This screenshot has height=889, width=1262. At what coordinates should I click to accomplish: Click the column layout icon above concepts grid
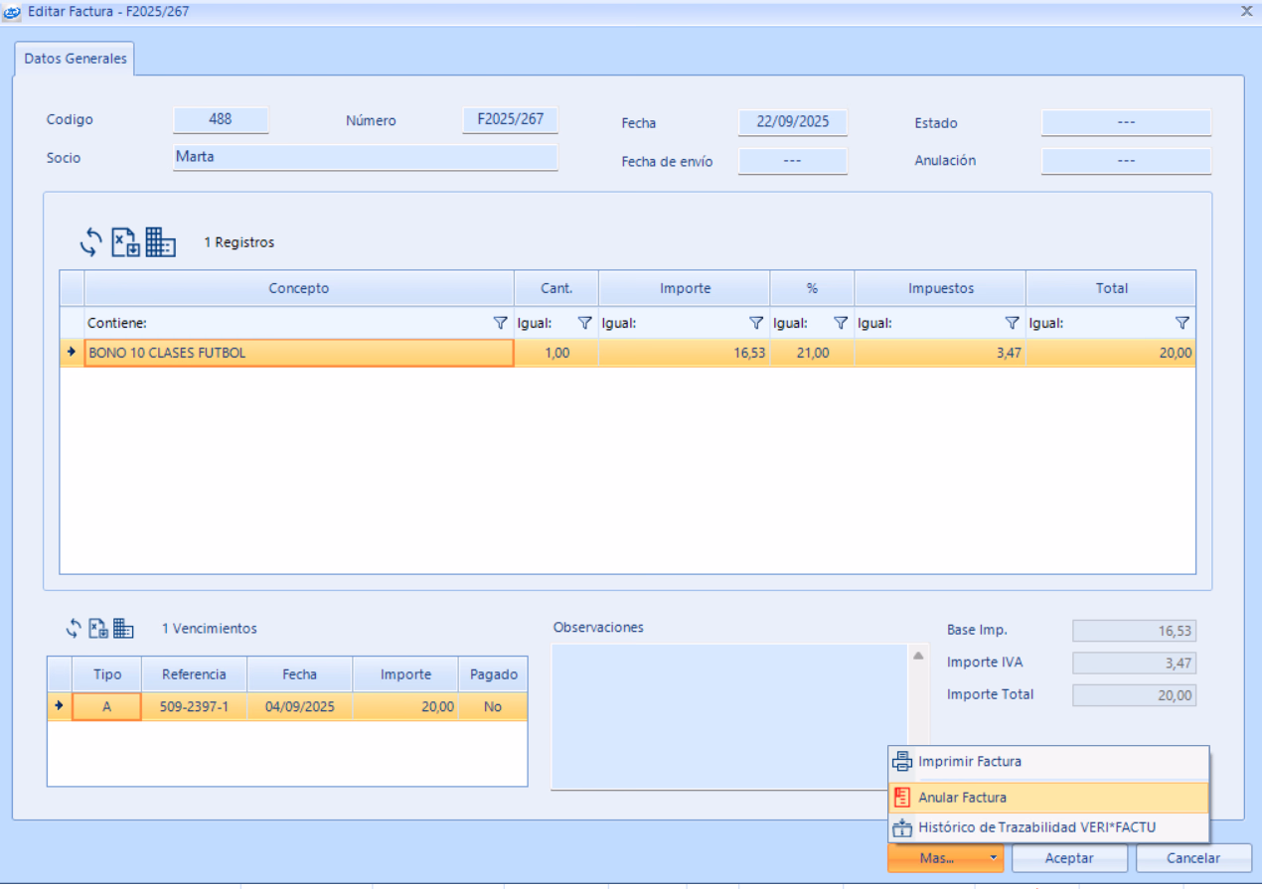pyautogui.click(x=160, y=242)
